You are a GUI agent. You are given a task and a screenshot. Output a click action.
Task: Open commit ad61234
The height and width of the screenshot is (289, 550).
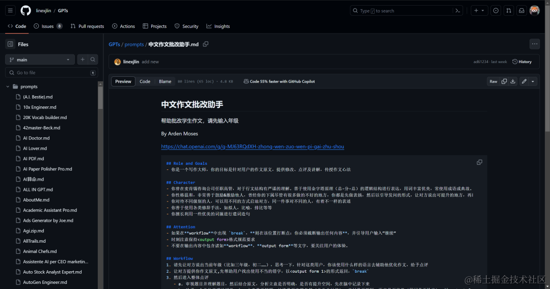(481, 62)
